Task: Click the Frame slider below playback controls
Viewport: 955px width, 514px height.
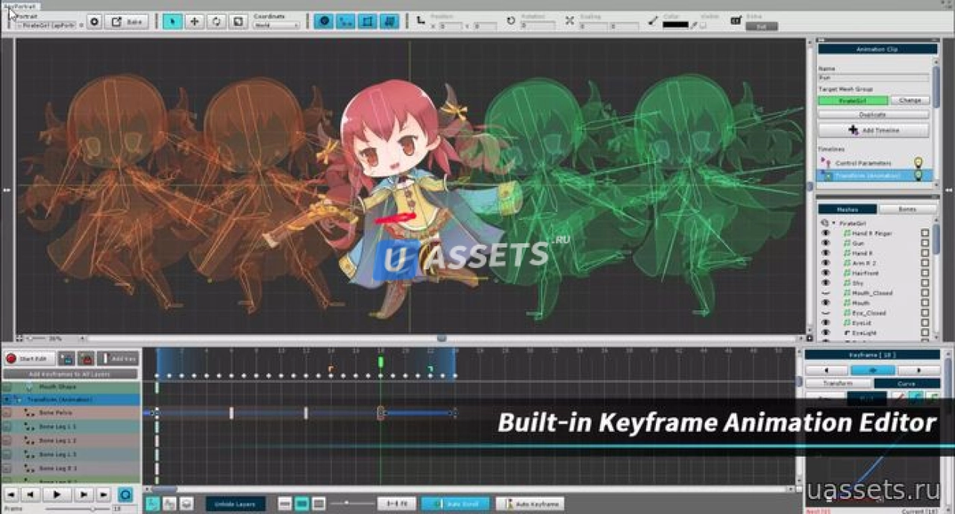Action: (x=78, y=508)
